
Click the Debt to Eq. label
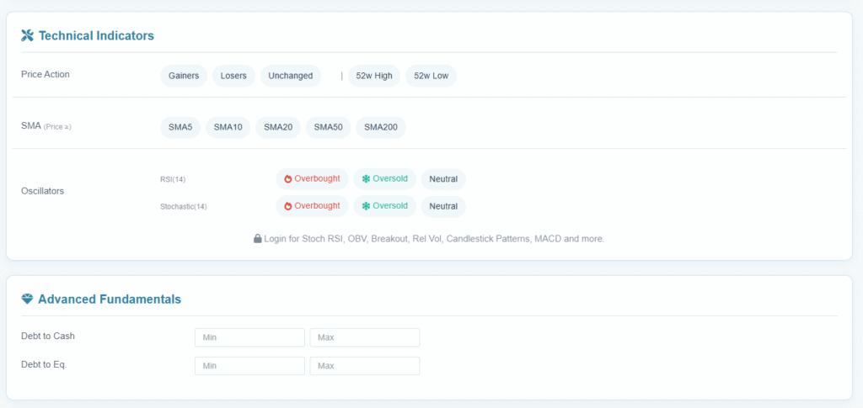tap(44, 364)
